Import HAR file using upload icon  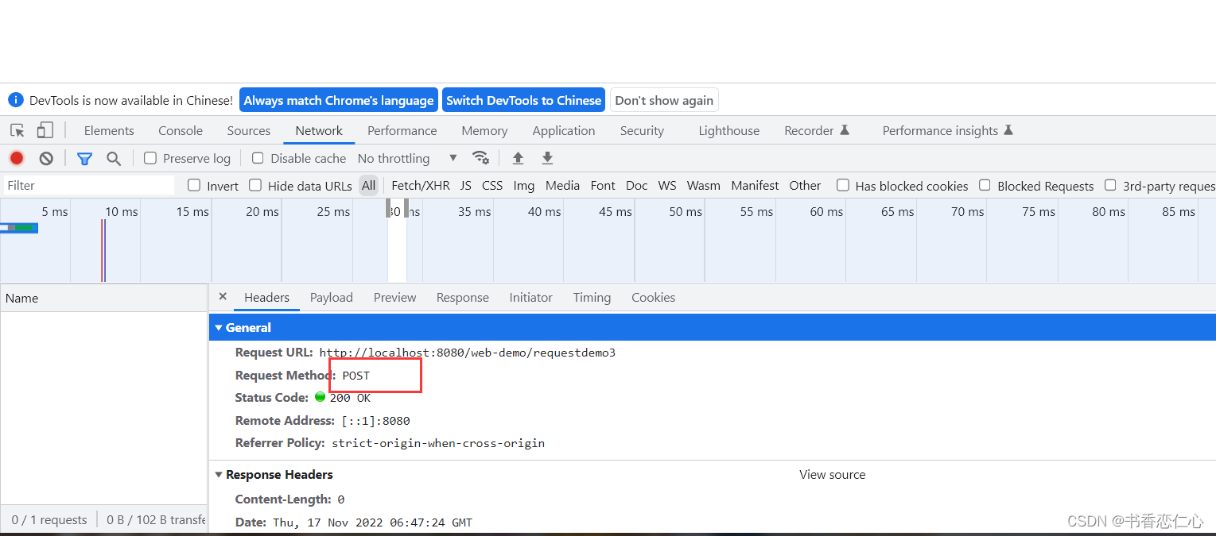pos(518,157)
